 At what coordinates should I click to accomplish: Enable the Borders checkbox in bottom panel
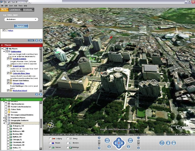68,143
